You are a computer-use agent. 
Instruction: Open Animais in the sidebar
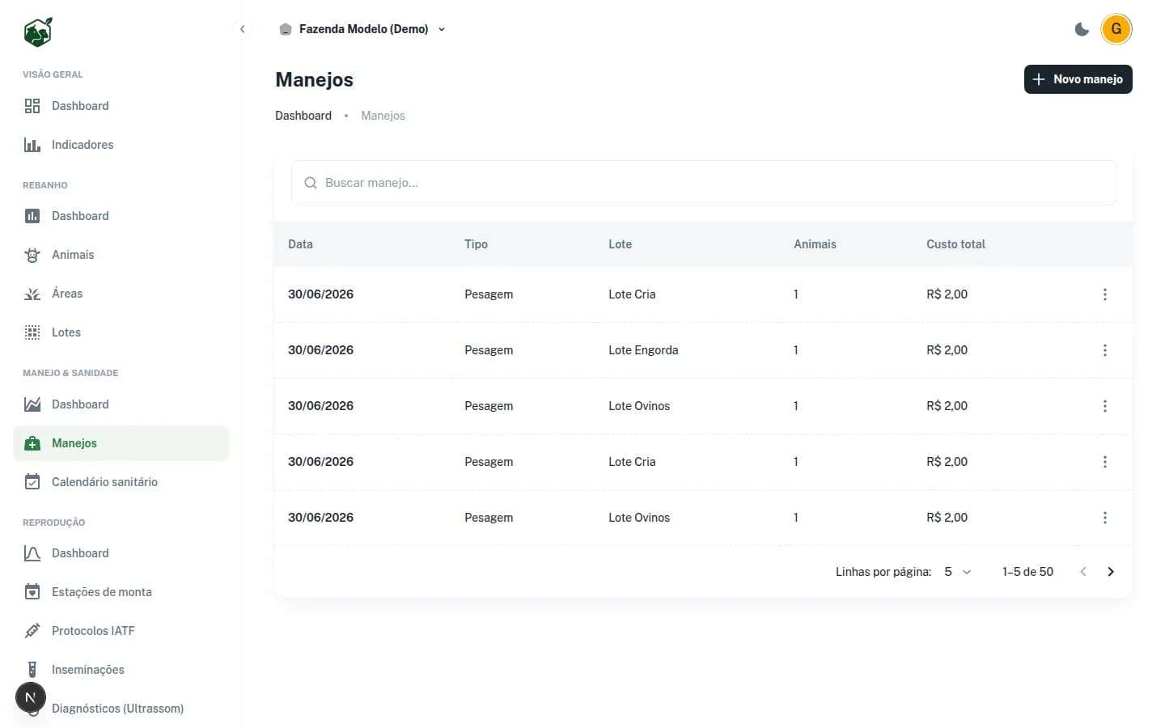point(121,255)
